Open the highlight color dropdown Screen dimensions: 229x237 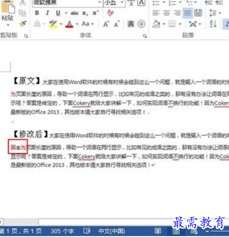pyautogui.click(x=61, y=24)
